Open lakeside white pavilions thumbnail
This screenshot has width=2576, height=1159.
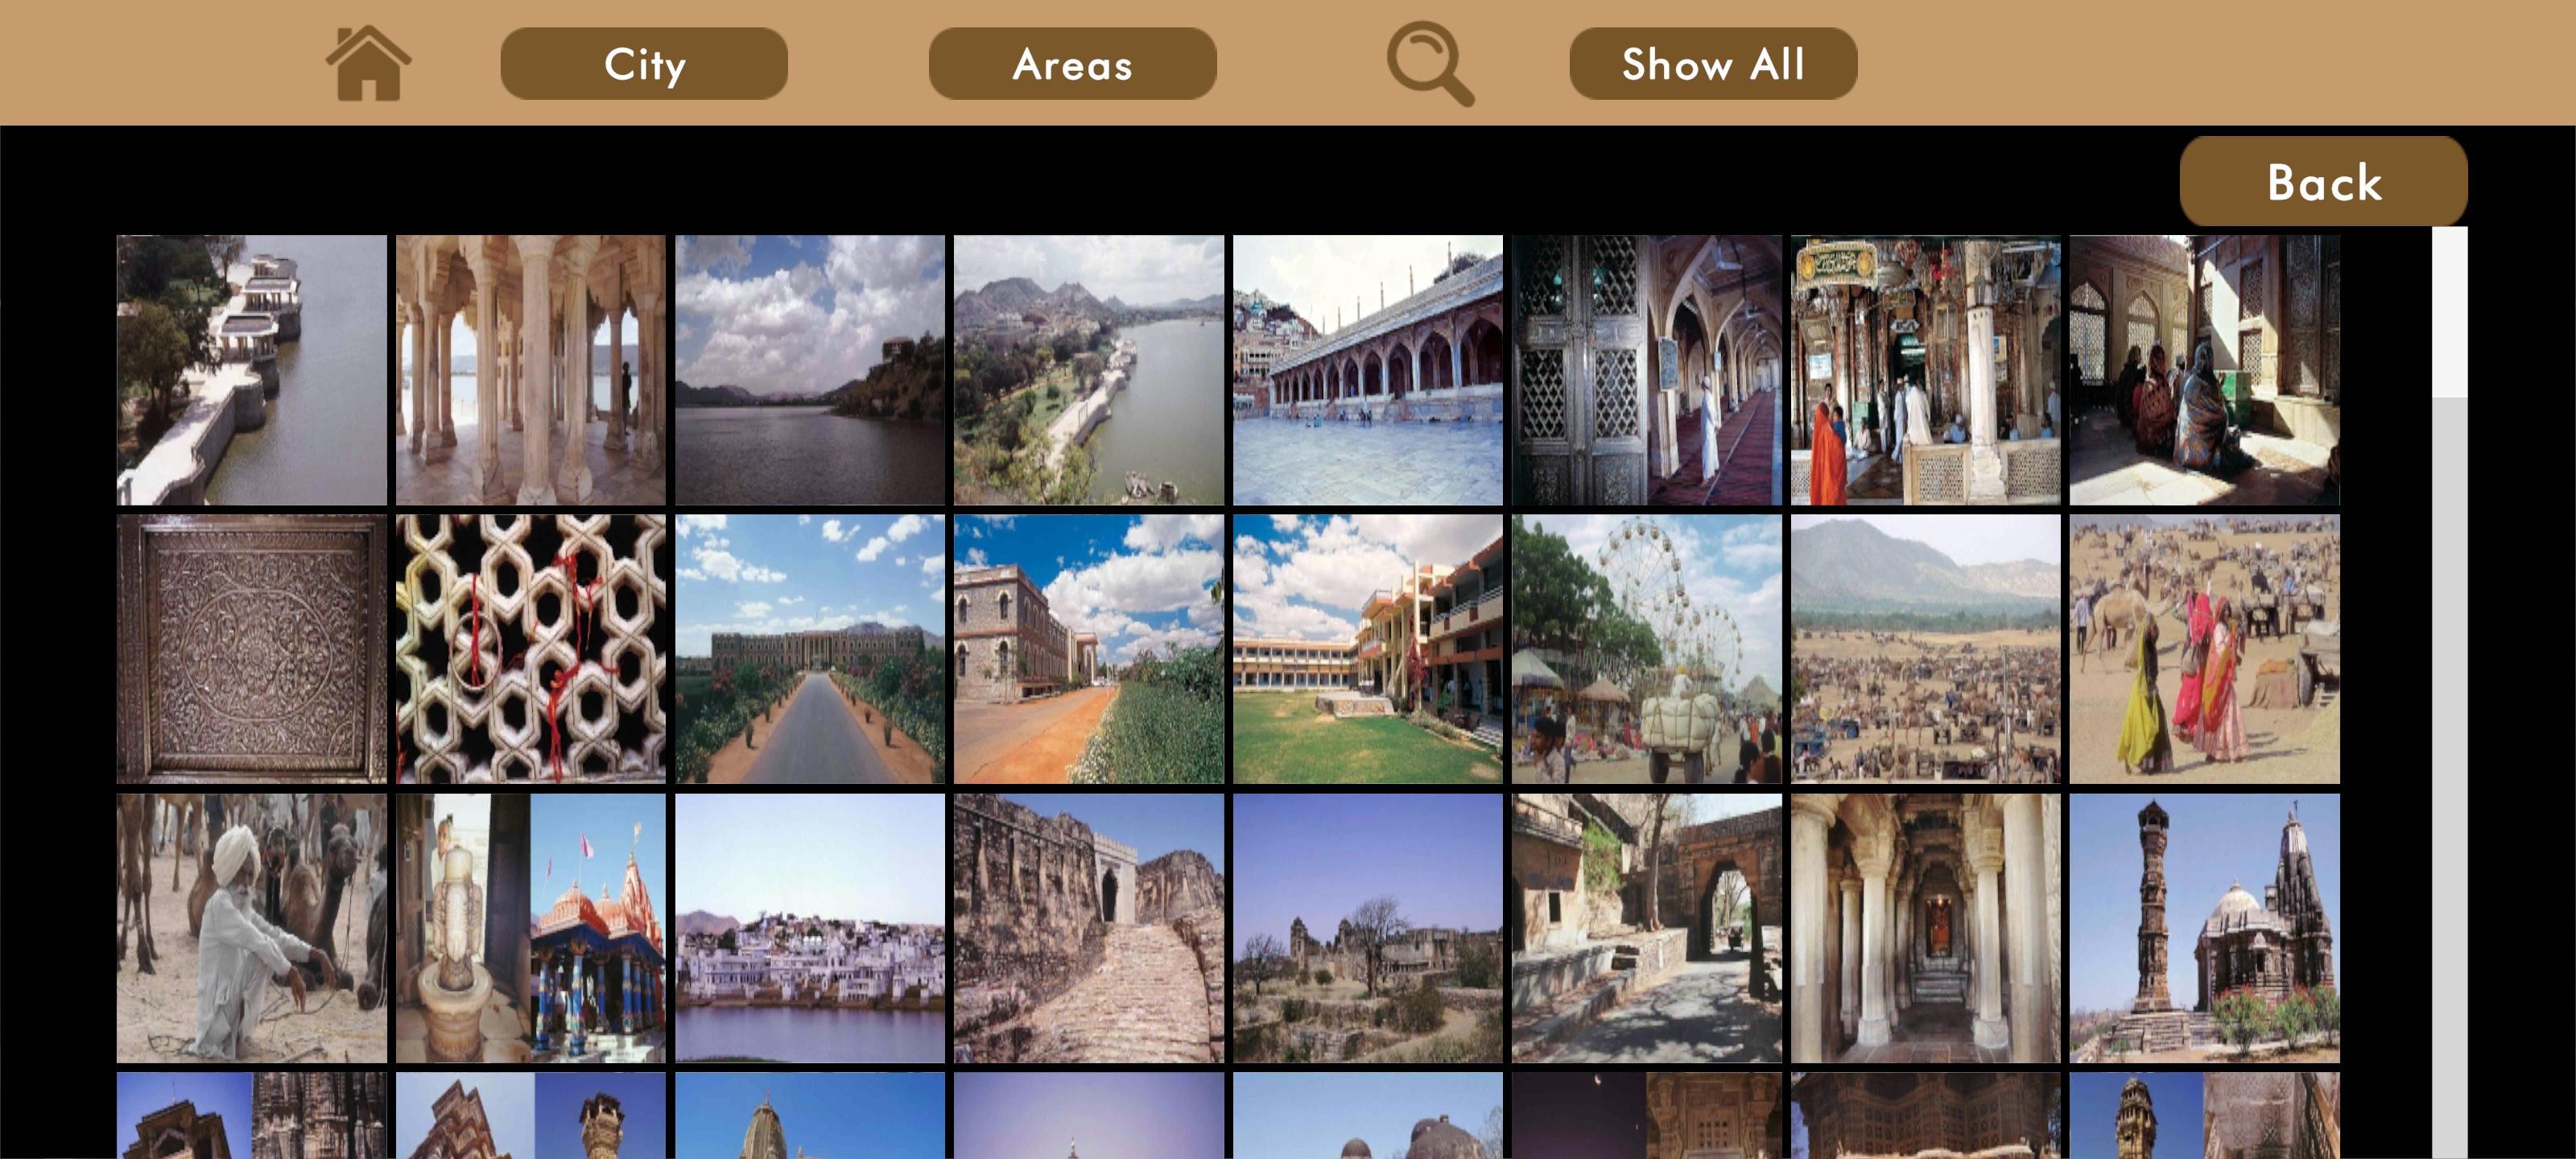click(x=252, y=370)
